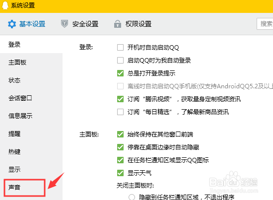Enable 开机时自动启动QQ checkbox
Viewport: 273px width, 200px height.
[x=120, y=47]
